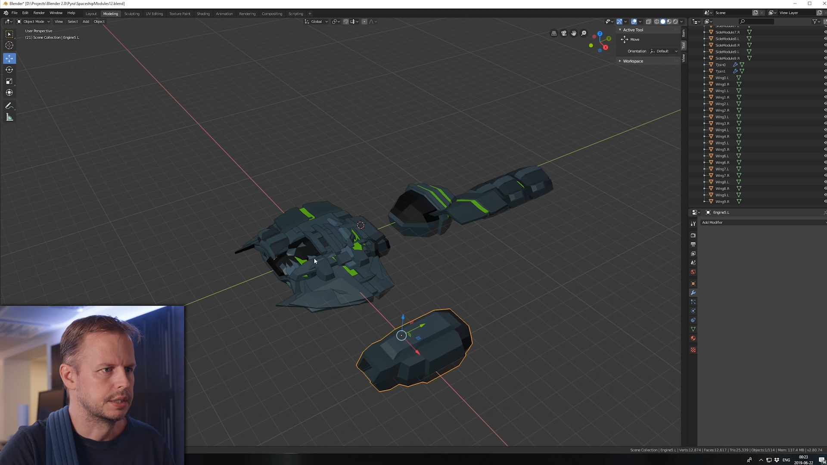
Task: Switch to wireframe viewport shading
Action: 656,22
